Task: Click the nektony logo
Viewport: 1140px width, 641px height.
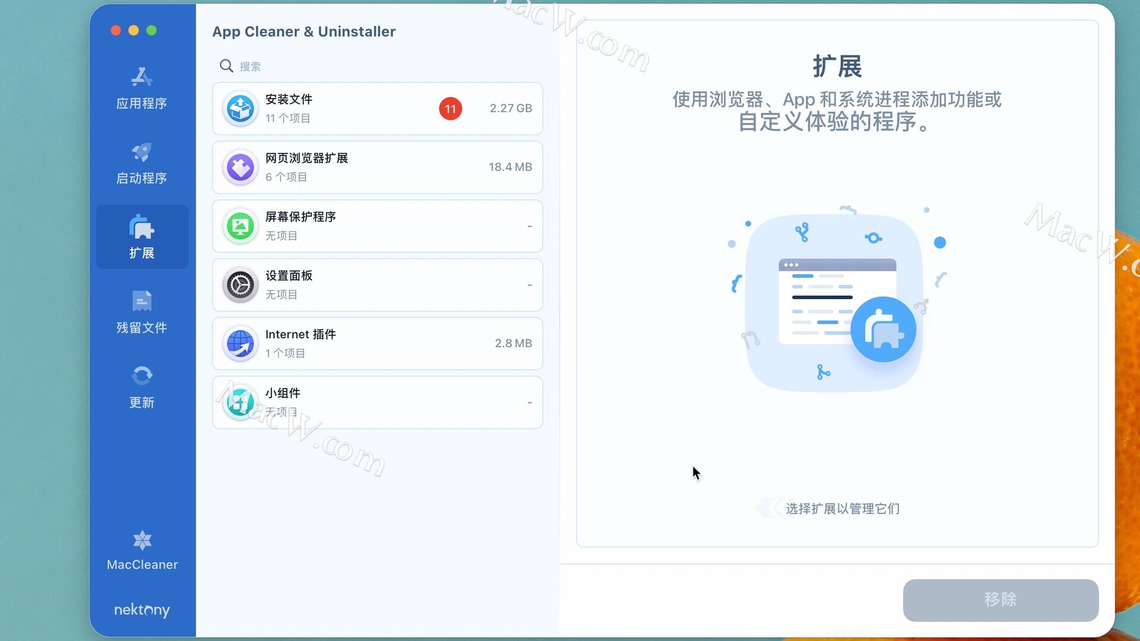Action: pos(142,610)
